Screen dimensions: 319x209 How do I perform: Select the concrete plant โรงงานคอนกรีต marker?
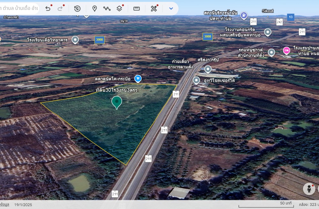pos(268,32)
